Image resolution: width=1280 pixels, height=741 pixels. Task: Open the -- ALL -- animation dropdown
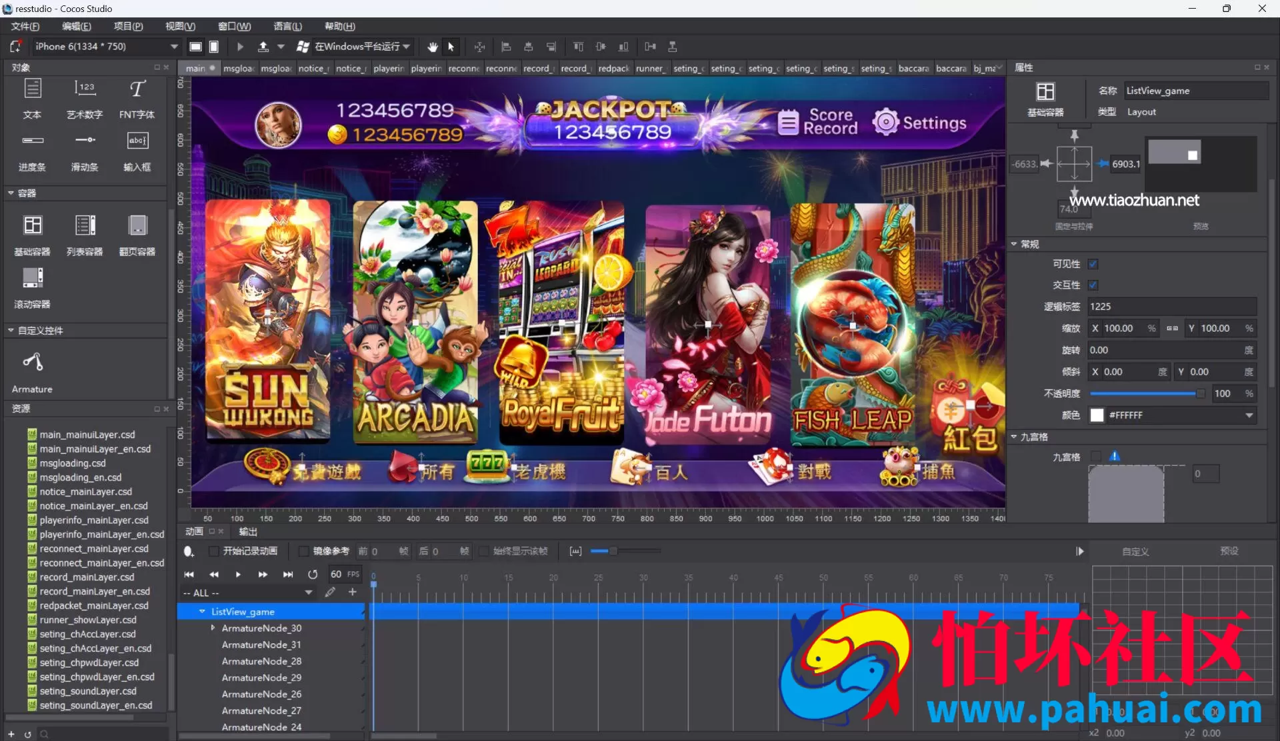pyautogui.click(x=248, y=592)
